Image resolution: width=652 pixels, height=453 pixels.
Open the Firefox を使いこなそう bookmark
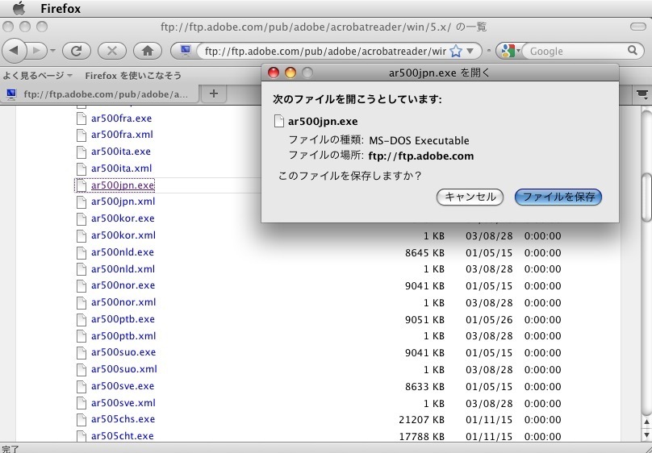click(x=133, y=76)
